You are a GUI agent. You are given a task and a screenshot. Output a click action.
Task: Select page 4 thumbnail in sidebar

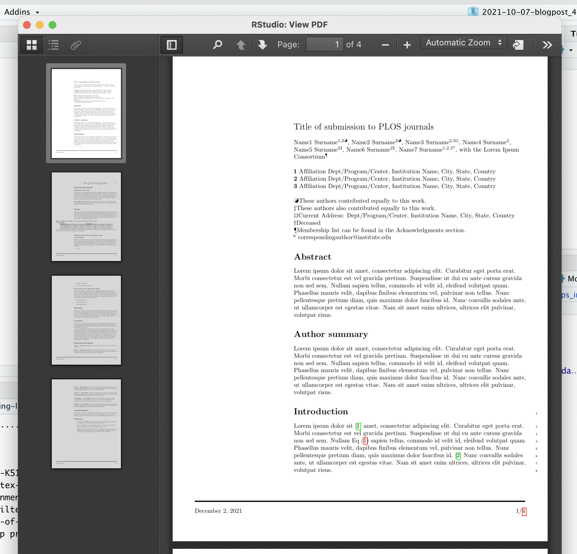click(x=86, y=423)
